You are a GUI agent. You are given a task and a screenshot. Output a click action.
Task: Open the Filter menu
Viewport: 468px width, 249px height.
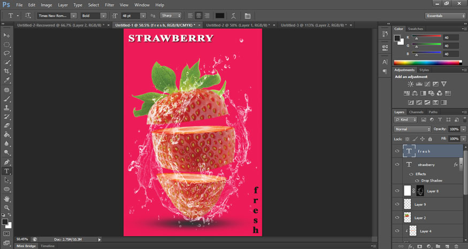(110, 5)
